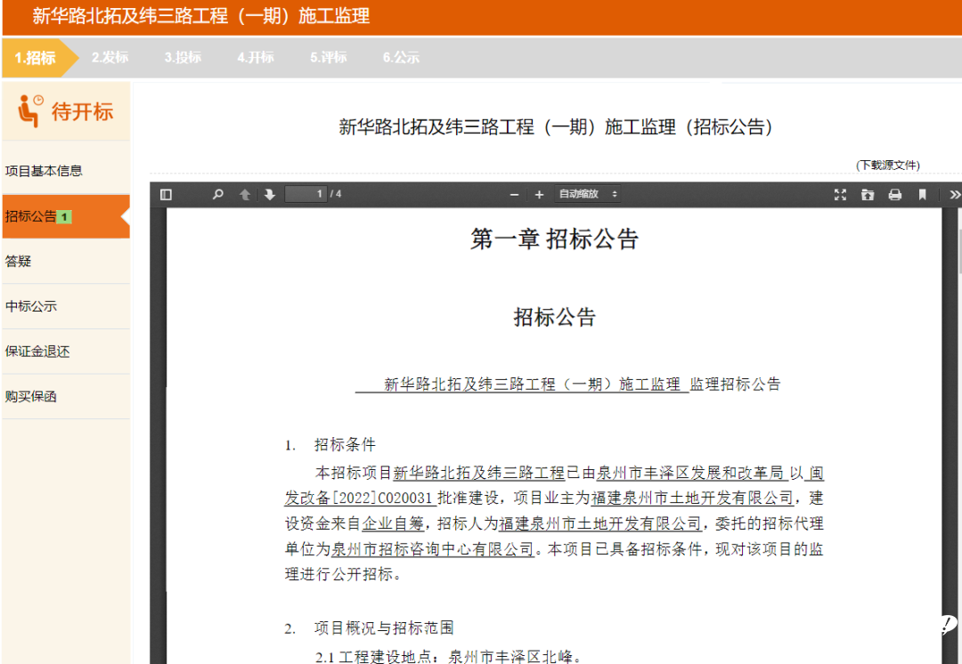Expand the PDF toolbar's more tools chevron
Viewport: 962px width, 664px height.
[x=954, y=194]
